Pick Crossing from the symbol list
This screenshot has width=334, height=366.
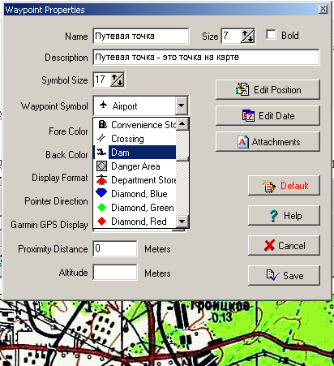[135, 139]
